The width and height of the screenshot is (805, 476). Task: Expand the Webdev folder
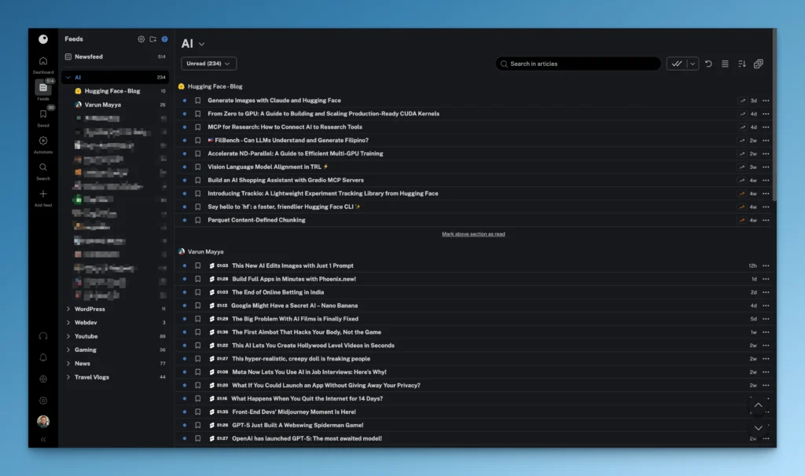point(68,323)
